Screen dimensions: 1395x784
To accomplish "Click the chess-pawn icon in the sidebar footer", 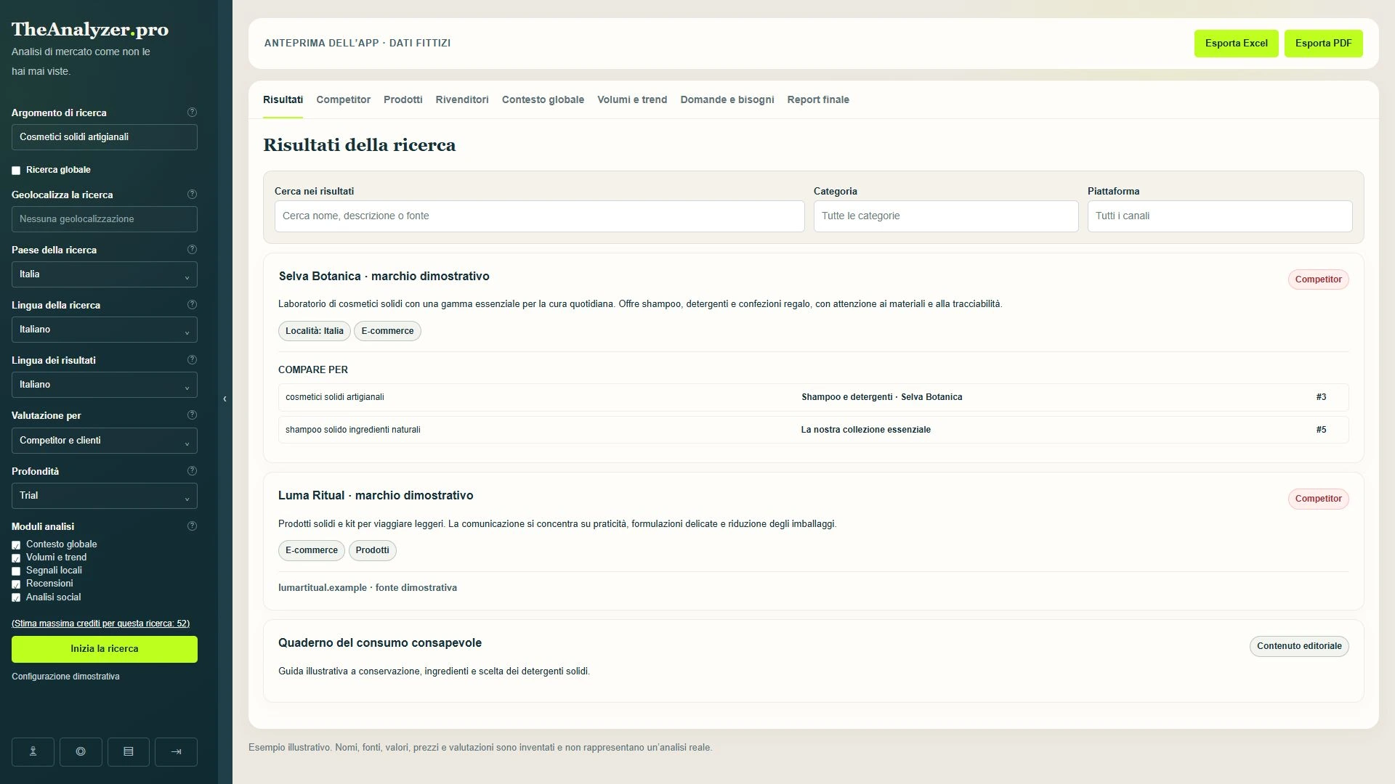I will pos(33,752).
